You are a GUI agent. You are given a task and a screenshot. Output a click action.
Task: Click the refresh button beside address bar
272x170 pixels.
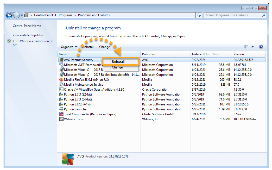[199, 15]
